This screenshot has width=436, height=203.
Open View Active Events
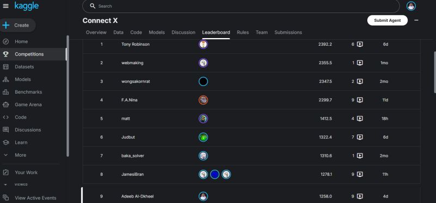[x=35, y=198]
